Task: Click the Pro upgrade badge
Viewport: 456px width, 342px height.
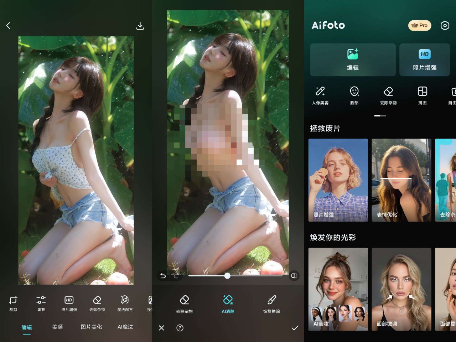Action: pyautogui.click(x=419, y=26)
